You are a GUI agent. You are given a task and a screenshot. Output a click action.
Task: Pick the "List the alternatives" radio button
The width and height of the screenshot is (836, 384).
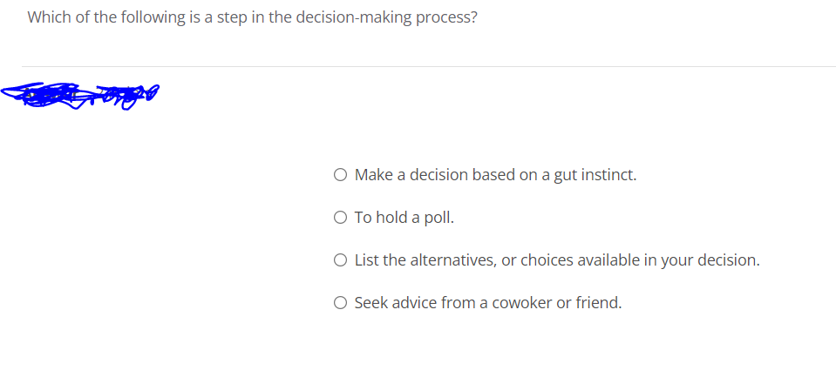340,259
